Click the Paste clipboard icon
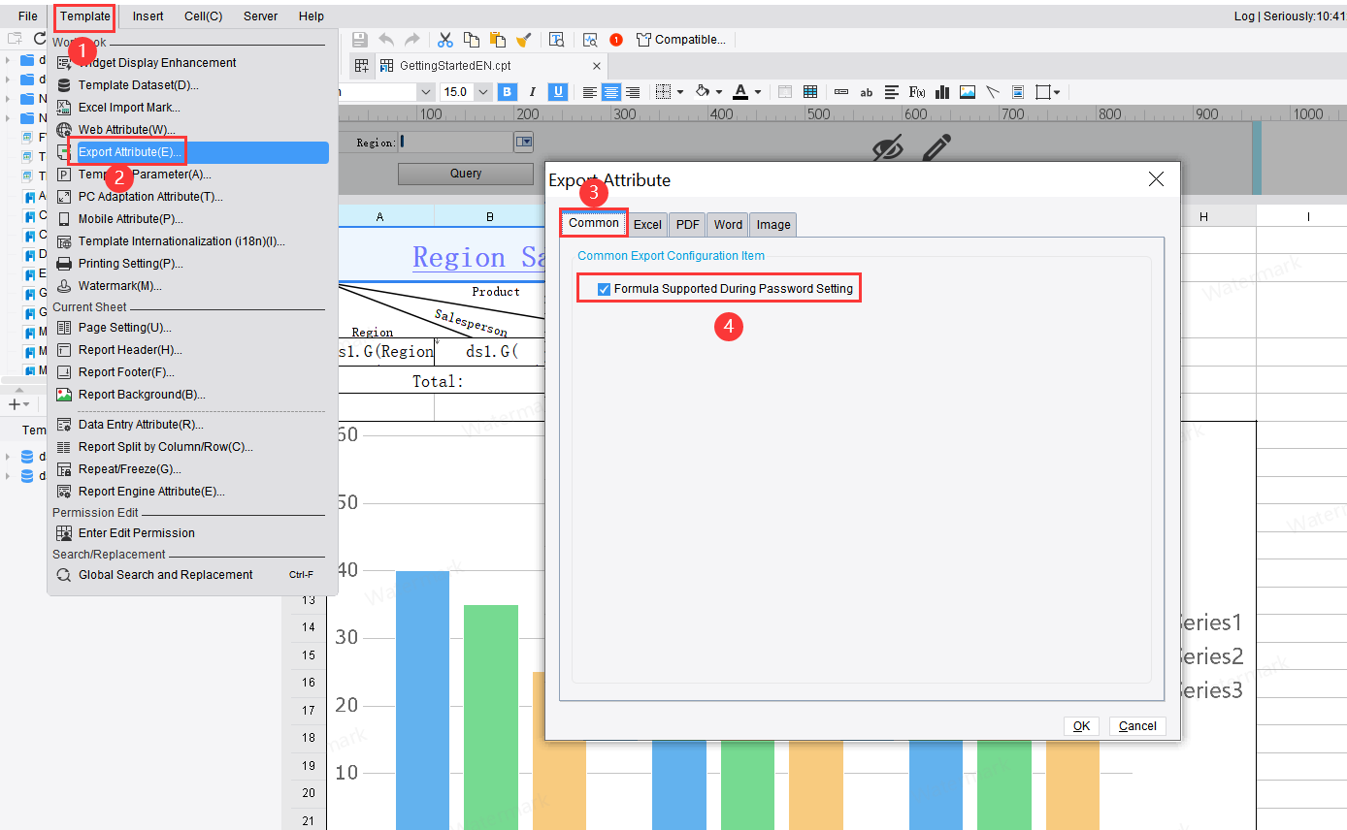The image size is (1347, 830). (x=498, y=40)
